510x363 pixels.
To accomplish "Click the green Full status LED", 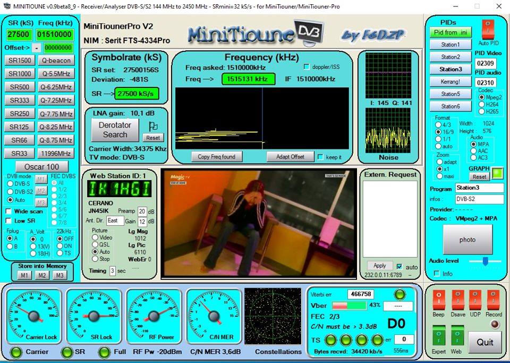I will point(105,352).
